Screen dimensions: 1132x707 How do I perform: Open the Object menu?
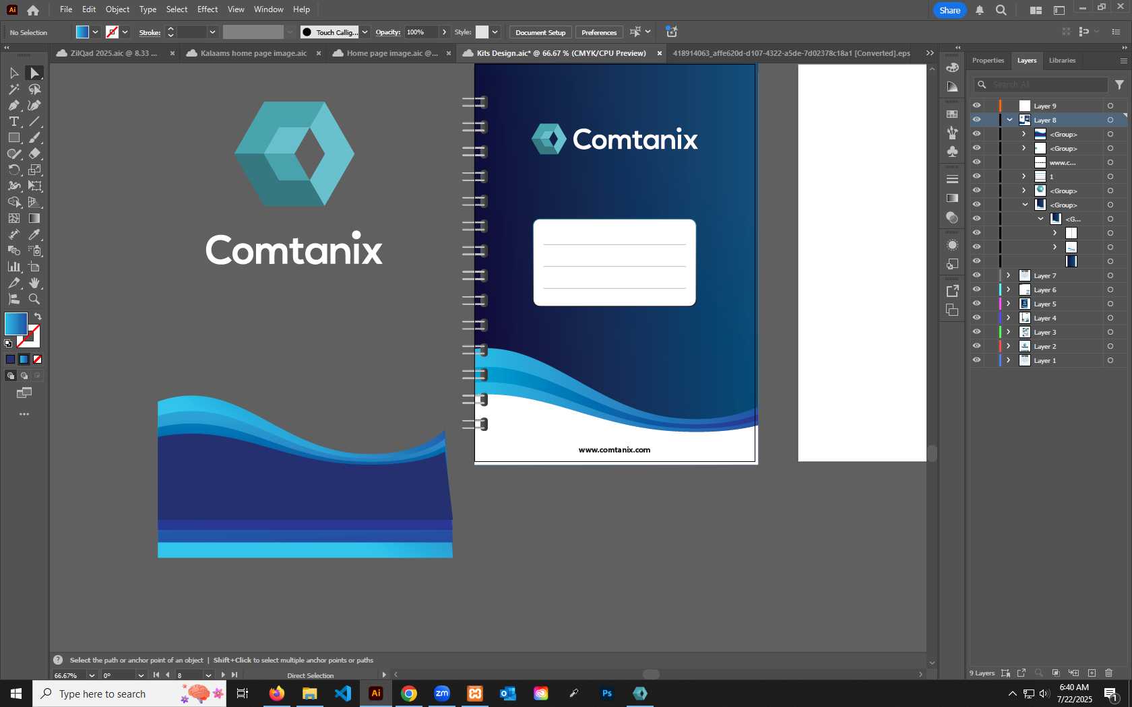point(117,9)
